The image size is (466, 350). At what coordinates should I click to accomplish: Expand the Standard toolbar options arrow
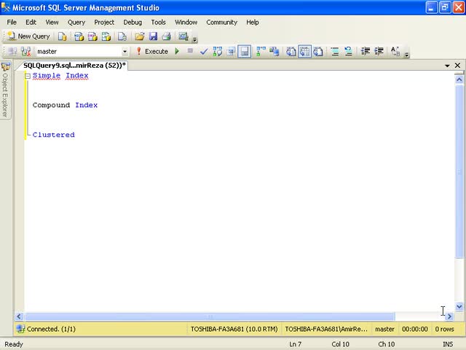(195, 39)
